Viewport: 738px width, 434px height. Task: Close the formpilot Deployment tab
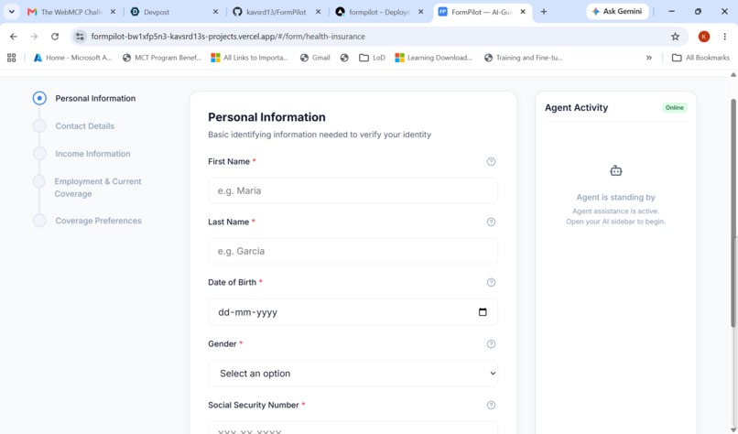click(x=421, y=12)
